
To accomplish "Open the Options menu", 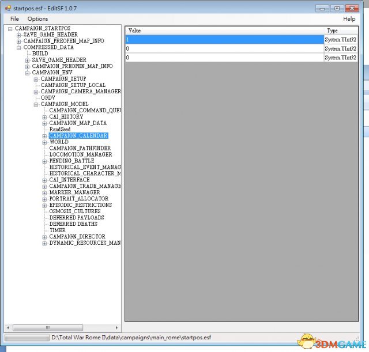I will (38, 19).
